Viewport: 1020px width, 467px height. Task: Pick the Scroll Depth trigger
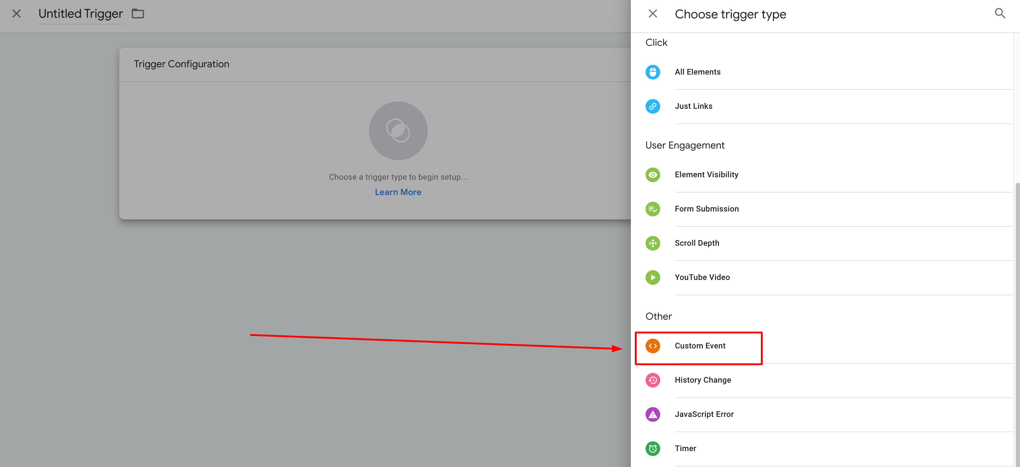point(822,243)
